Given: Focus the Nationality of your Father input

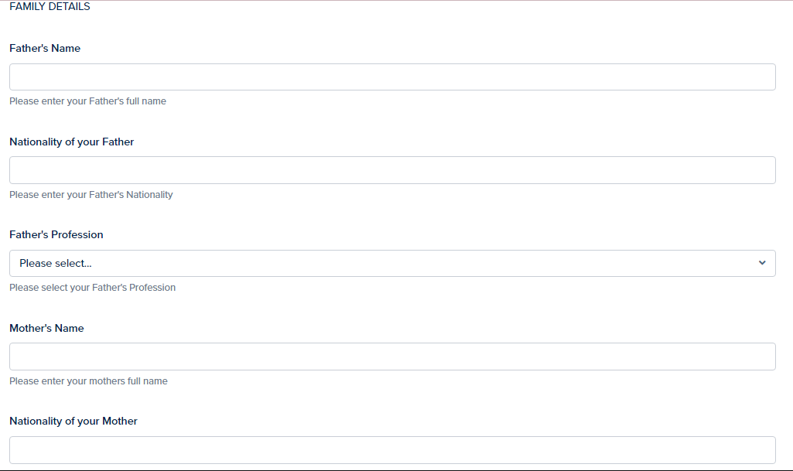Looking at the screenshot, I should point(392,170).
